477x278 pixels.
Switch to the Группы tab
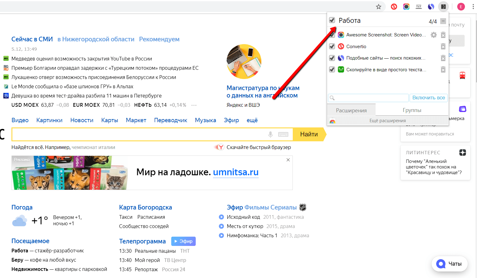click(412, 110)
